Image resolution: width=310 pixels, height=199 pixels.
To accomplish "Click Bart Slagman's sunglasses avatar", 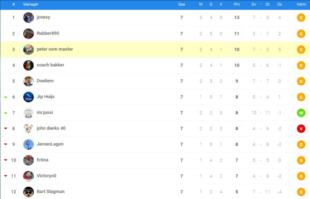I will [x=29, y=192].
